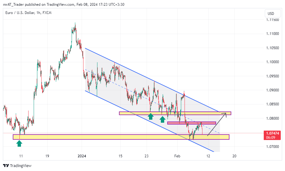Click the USD currency button

tap(273, 14)
